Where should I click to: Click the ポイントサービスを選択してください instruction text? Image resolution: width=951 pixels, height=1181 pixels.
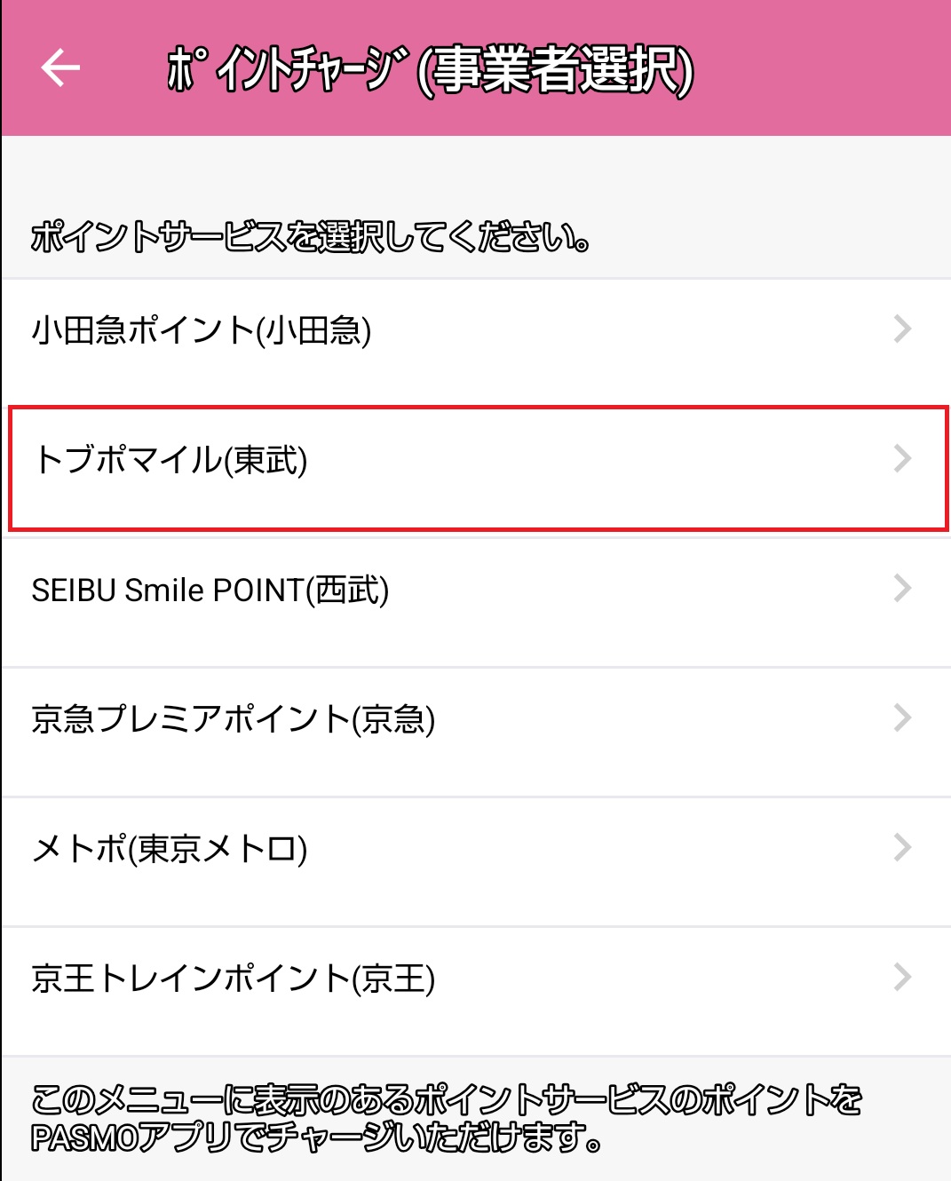click(x=311, y=237)
